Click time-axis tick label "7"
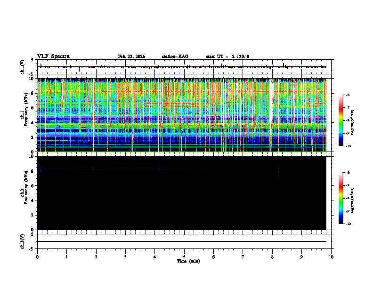Screen dimensions: 373x288 [x=243, y=257]
